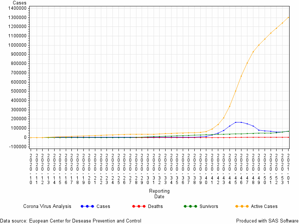299x224 pixels.
Task: Click the orange Active Cases legend marker
Action: 242,206
